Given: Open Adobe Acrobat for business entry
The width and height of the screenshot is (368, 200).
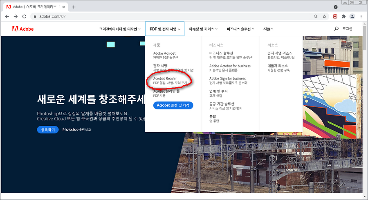Looking at the screenshot, I should 230,68.
